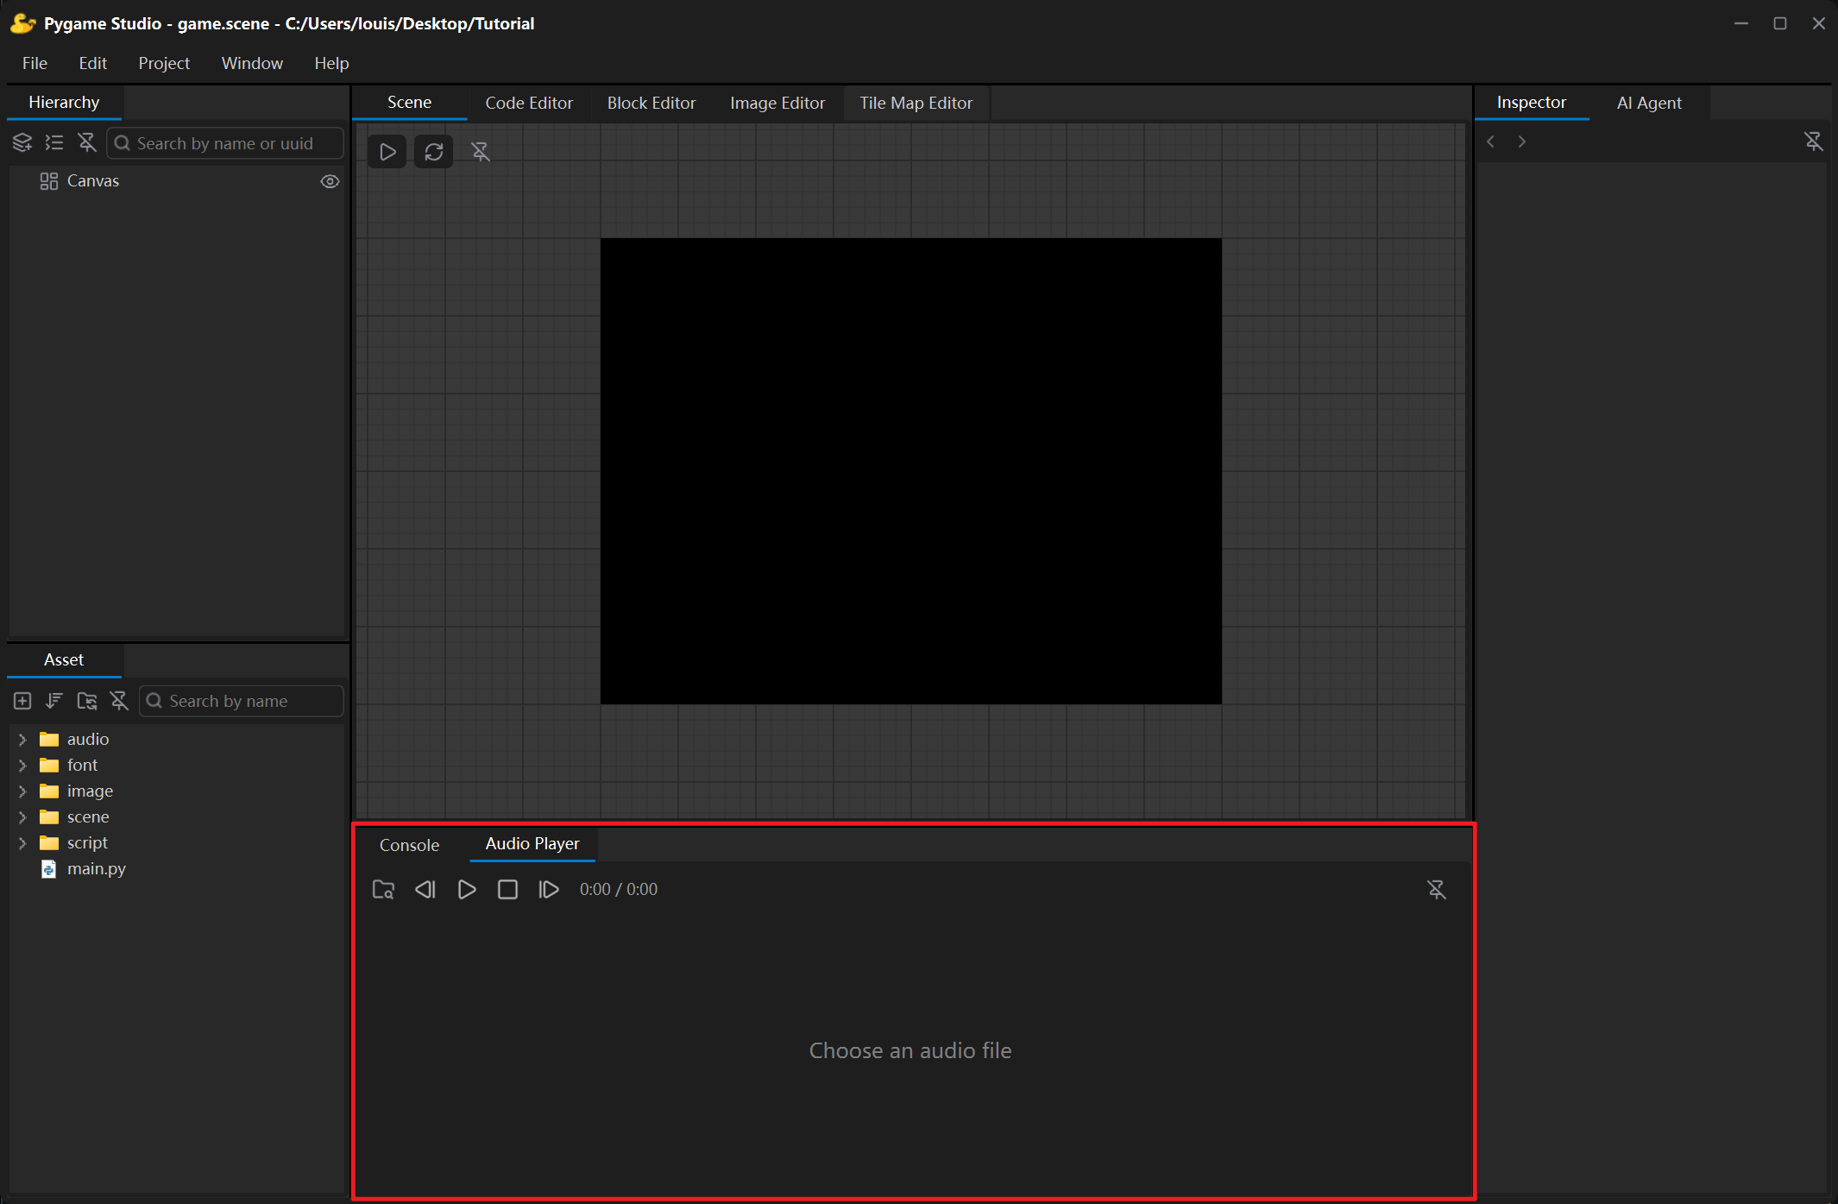Browse for an audio file in Audio Player
Image resolution: width=1838 pixels, height=1204 pixels.
[383, 890]
